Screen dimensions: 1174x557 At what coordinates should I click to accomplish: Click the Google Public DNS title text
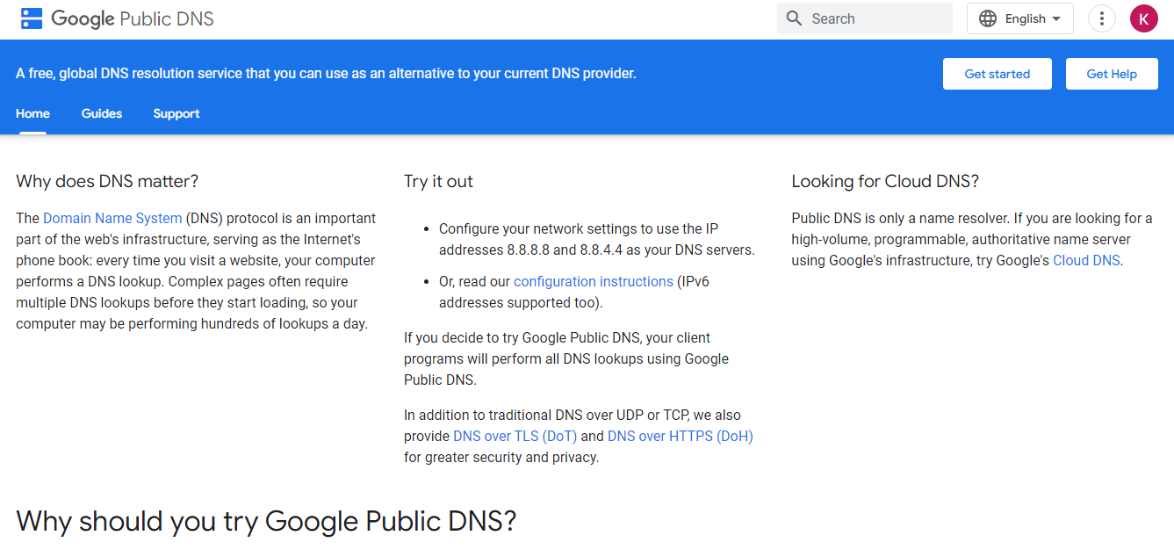pos(133,18)
